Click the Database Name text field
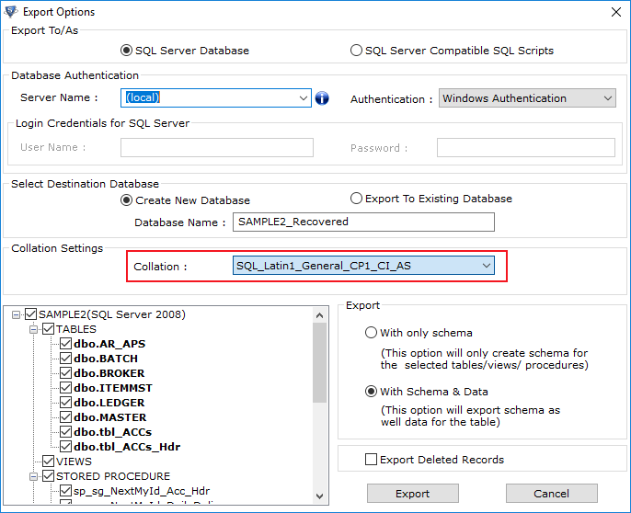 [x=363, y=222]
